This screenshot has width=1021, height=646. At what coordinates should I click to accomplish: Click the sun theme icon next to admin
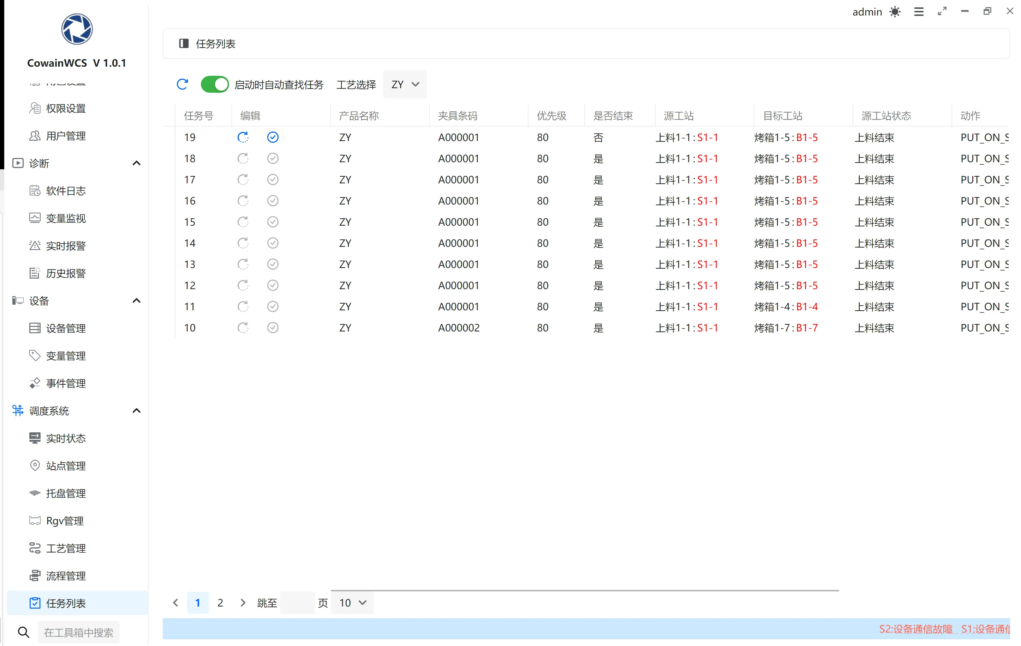(x=895, y=11)
